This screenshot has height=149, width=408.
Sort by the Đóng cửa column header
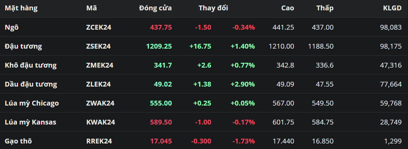[155, 8]
